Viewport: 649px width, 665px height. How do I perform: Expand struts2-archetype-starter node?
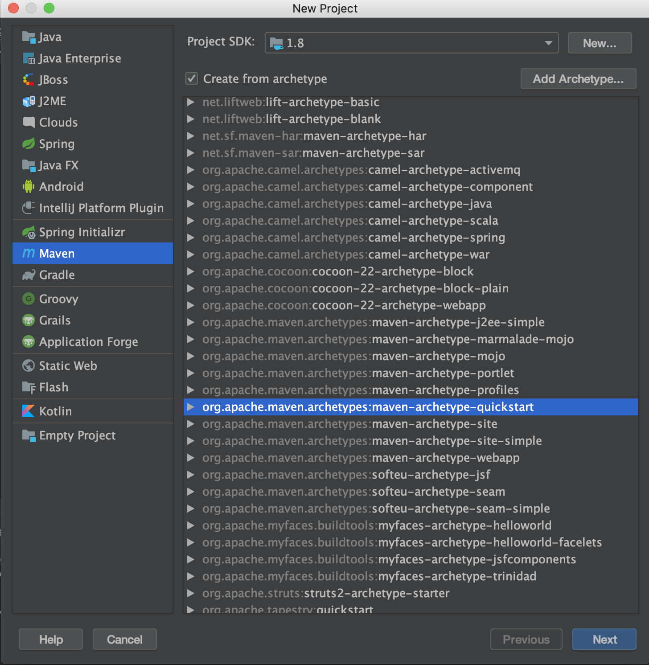tap(191, 593)
